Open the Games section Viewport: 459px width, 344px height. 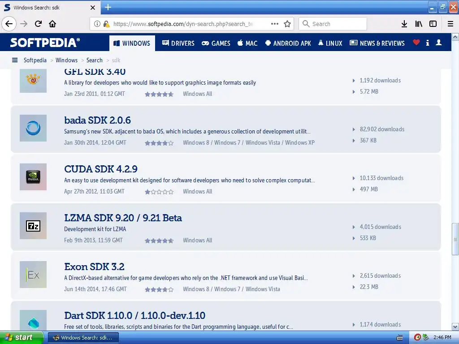point(216,43)
